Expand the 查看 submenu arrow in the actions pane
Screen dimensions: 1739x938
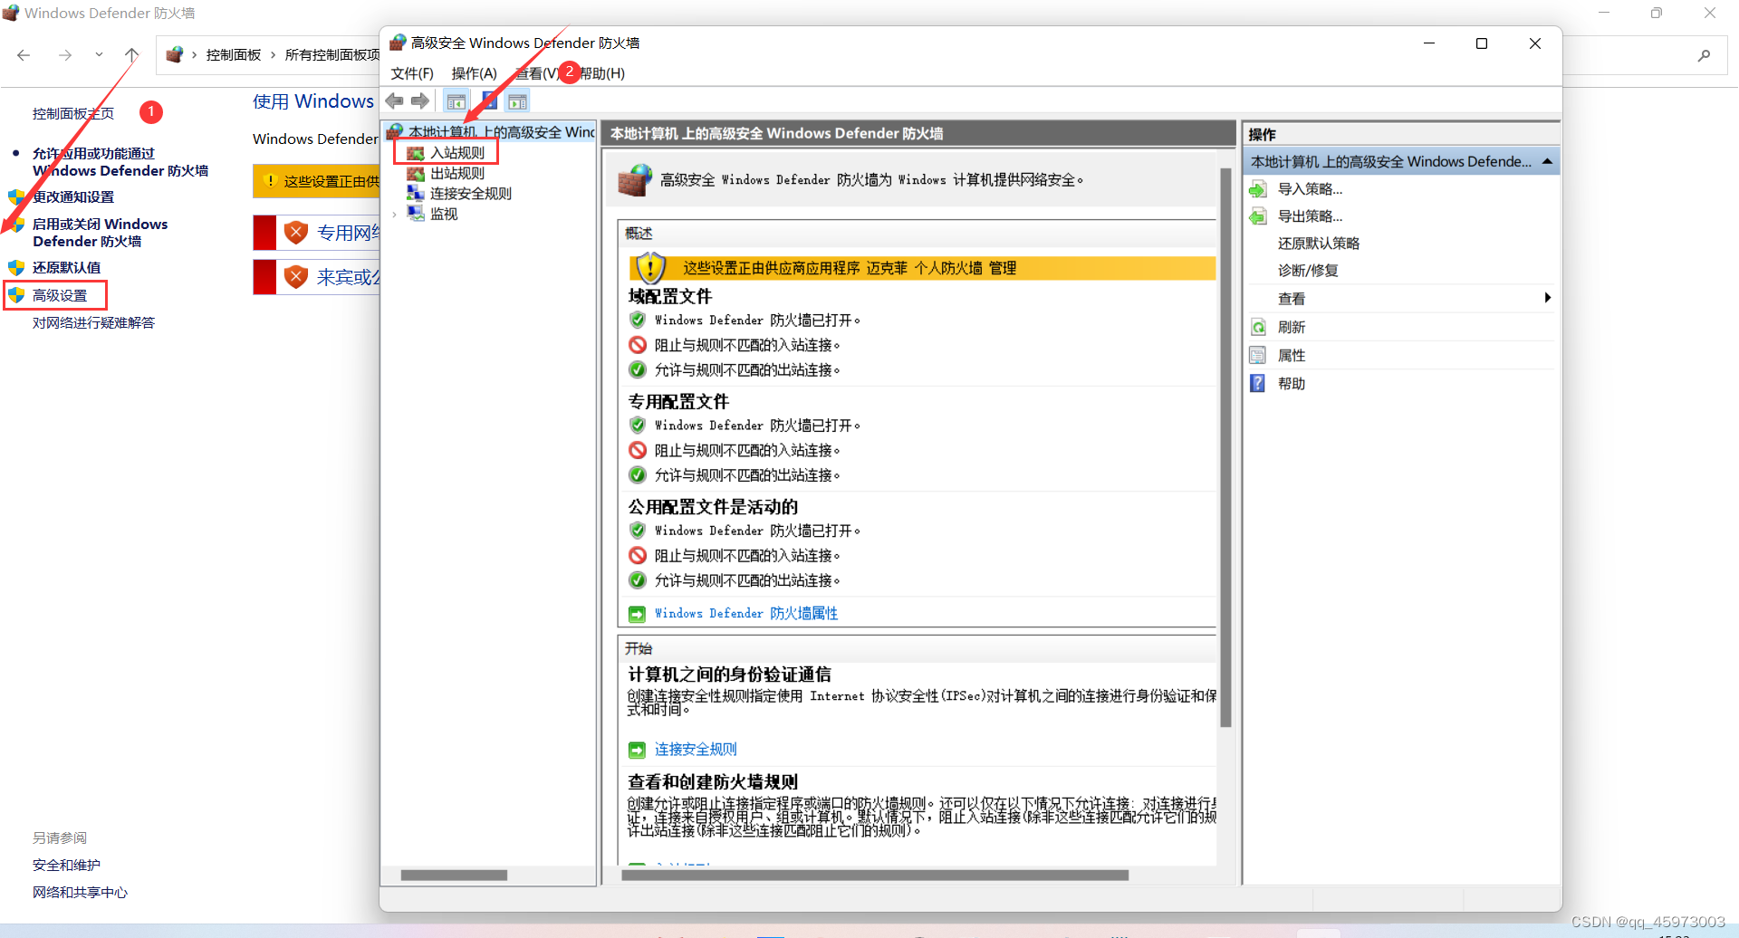[1548, 298]
